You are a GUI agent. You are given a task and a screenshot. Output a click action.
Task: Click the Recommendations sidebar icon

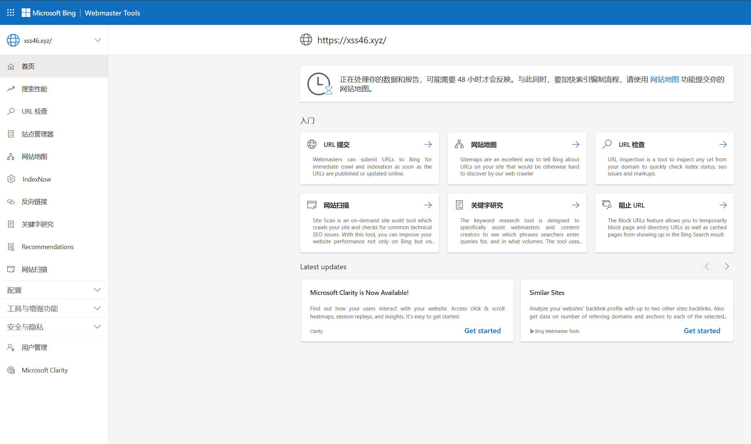[11, 247]
